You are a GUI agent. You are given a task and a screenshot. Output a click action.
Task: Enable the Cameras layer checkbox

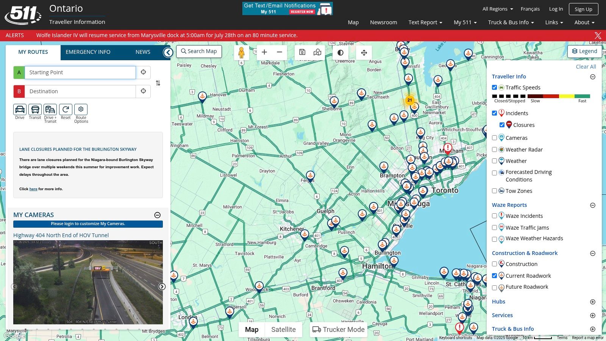[494, 138]
